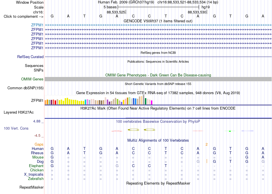Click the orange gap count '2'
272x194 pixels.
(x=207, y=144)
